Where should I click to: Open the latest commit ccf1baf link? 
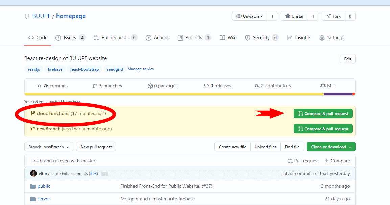[x=320, y=174]
